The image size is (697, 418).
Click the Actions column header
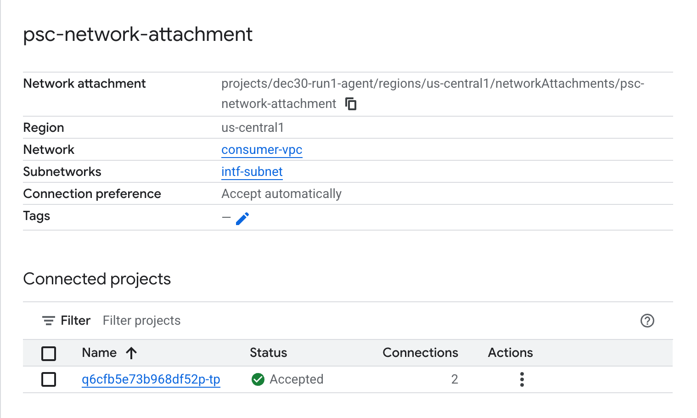(510, 353)
